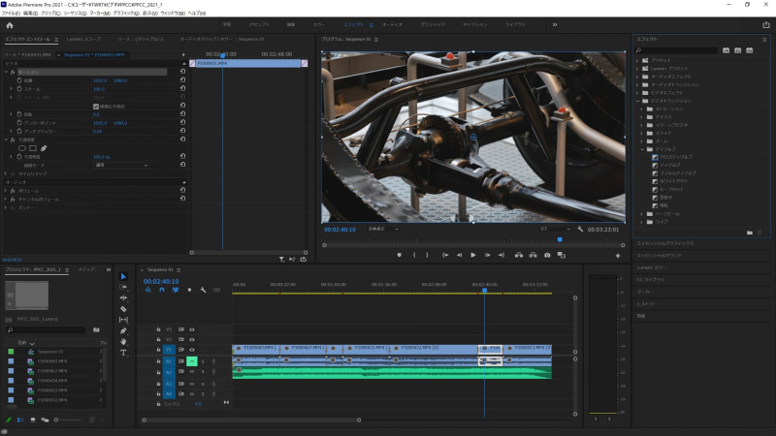The height and width of the screenshot is (436, 776).
Task: Select the Slip tool
Action: point(123,320)
